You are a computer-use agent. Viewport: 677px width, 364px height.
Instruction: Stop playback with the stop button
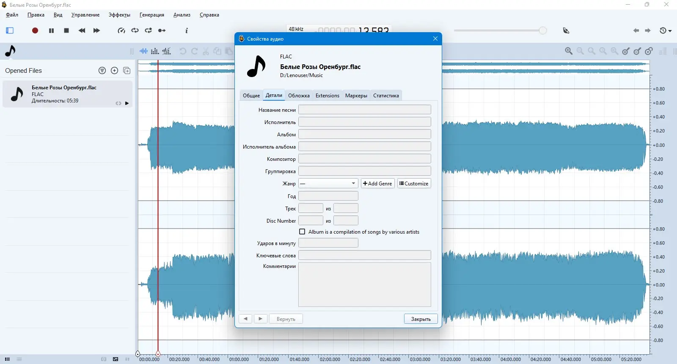pos(66,30)
